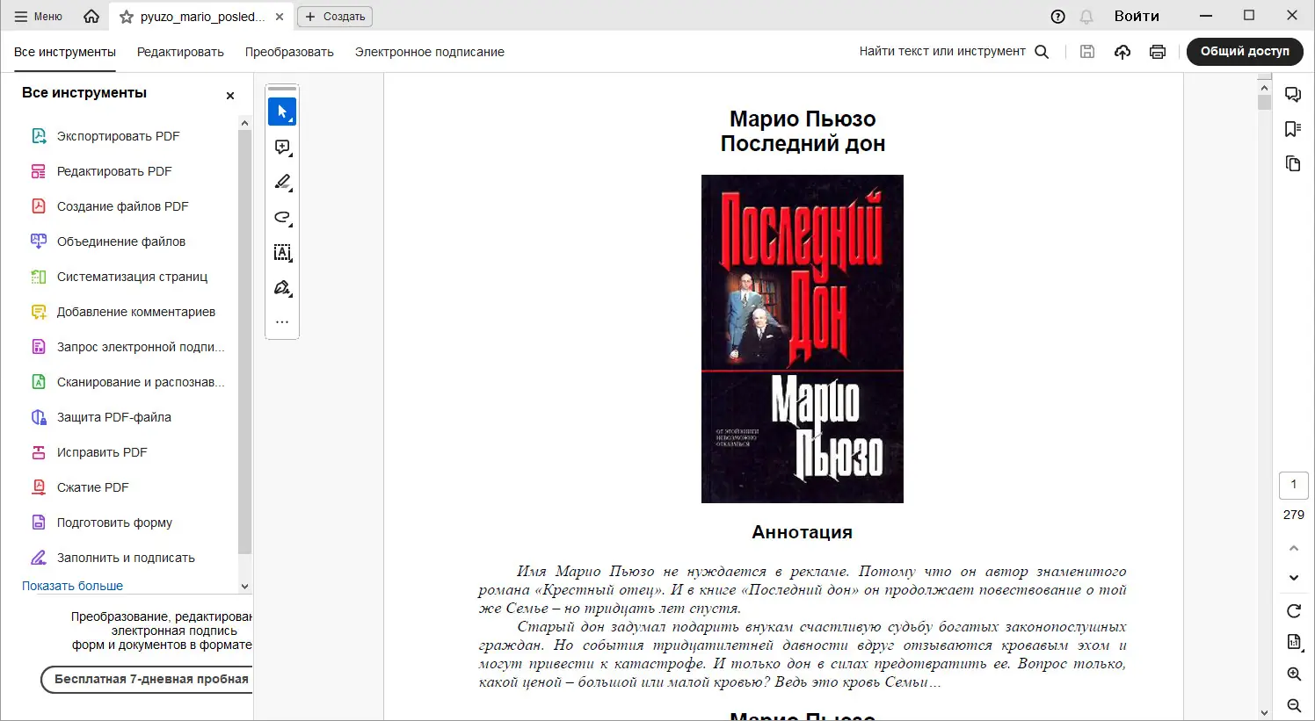
Task: Open page display settings icon
Action: click(1294, 642)
